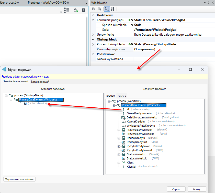The width and height of the screenshot is (215, 193).
Task: Follow the Przełącz edytor mapowań link
Action: point(25,77)
